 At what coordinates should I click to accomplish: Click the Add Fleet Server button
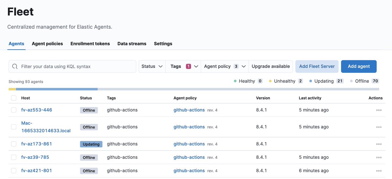317,66
